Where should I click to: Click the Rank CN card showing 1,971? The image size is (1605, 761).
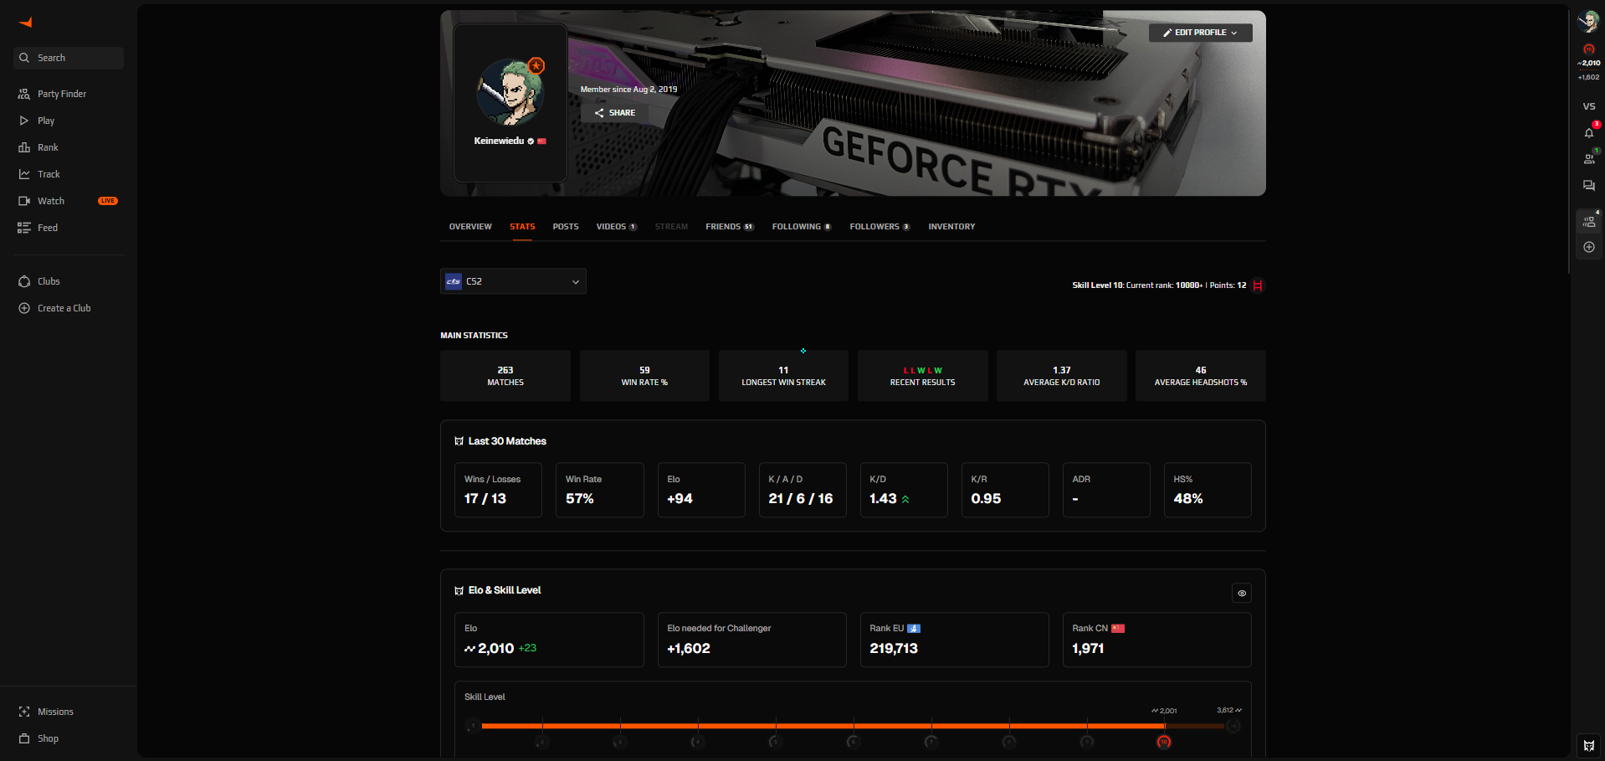click(1156, 640)
